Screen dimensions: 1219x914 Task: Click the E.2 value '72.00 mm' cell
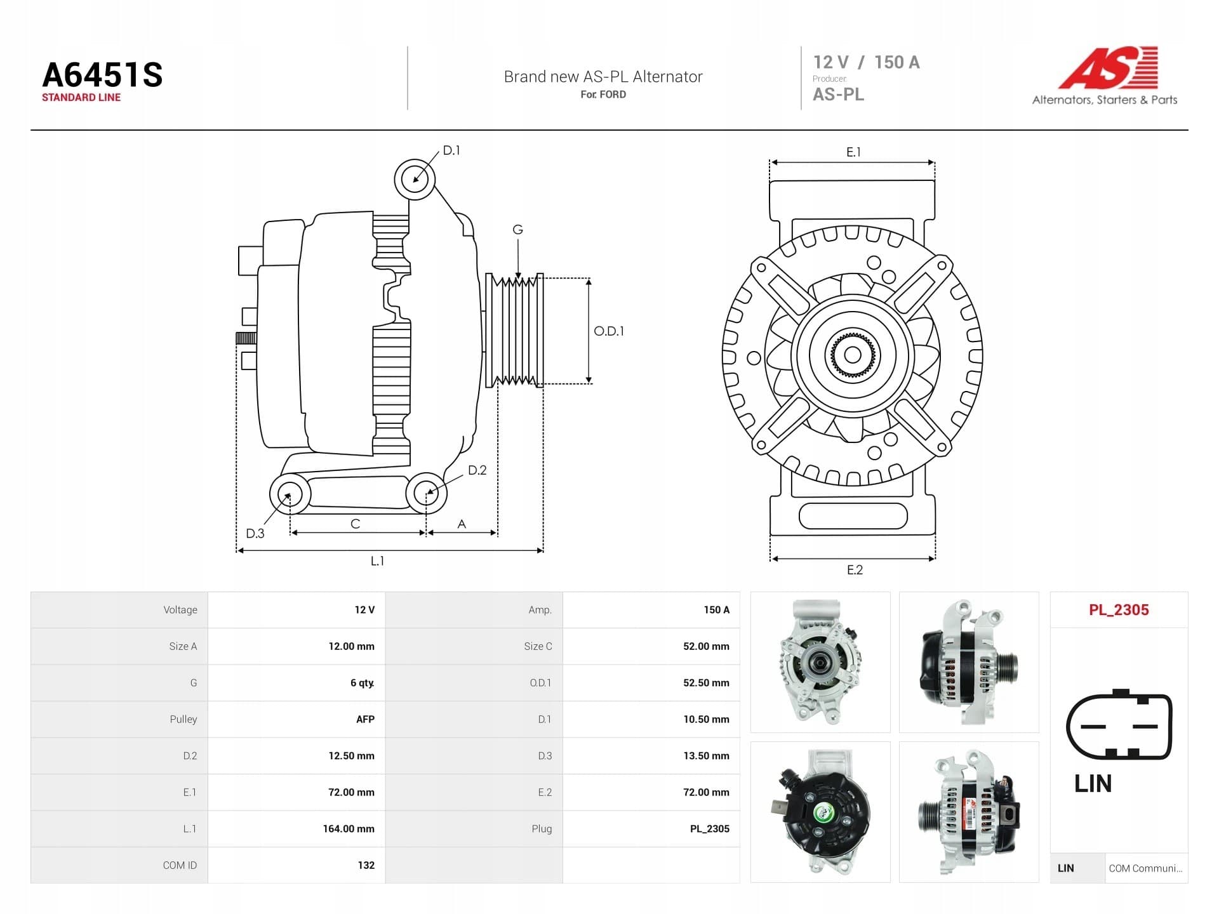pos(651,792)
